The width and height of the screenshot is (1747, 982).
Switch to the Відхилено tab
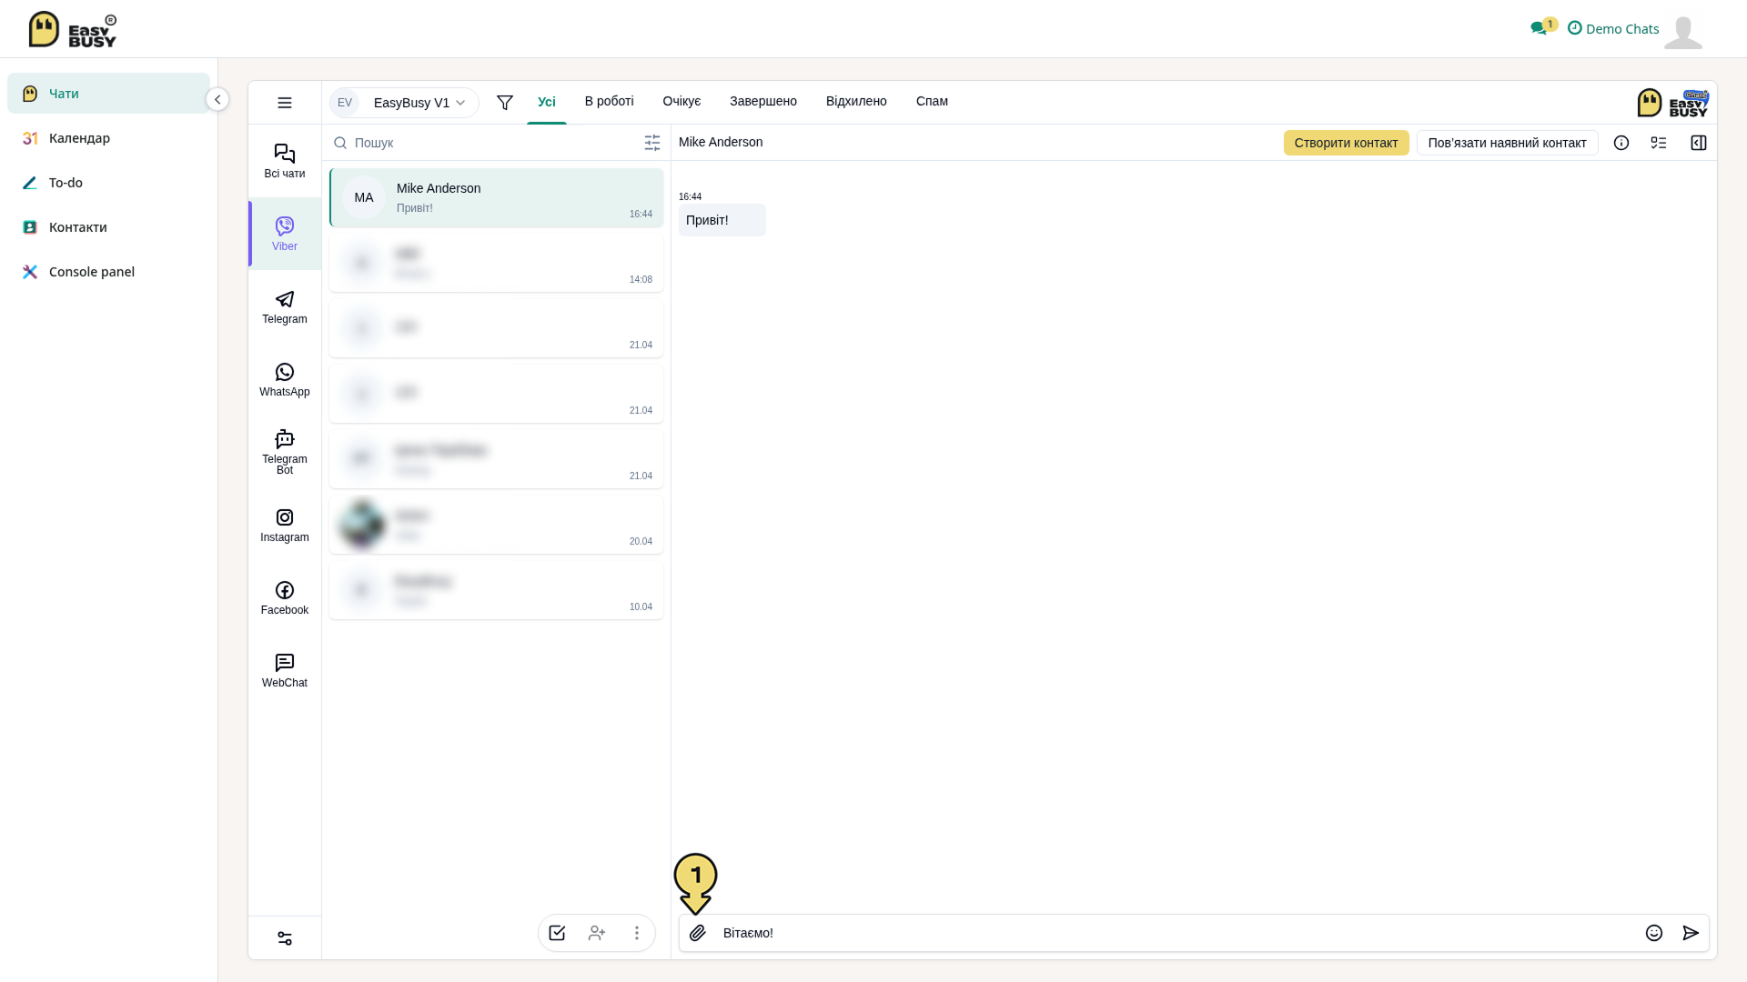[856, 101]
